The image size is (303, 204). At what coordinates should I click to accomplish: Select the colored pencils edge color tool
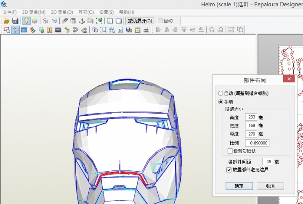[33, 30]
